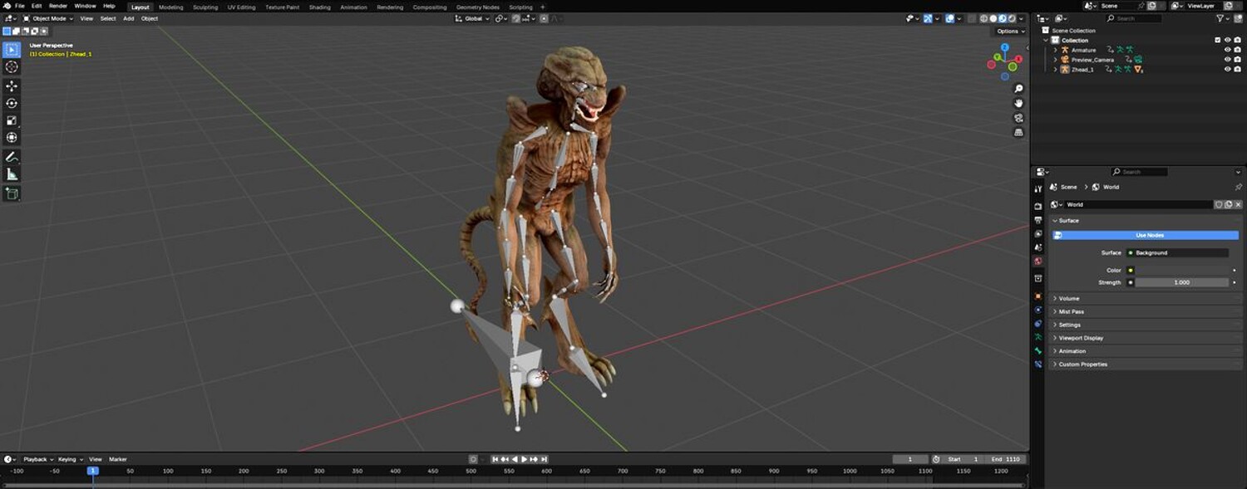Screen dimensions: 1247x489
Task: Open the Output properties tab
Action: point(1038,220)
